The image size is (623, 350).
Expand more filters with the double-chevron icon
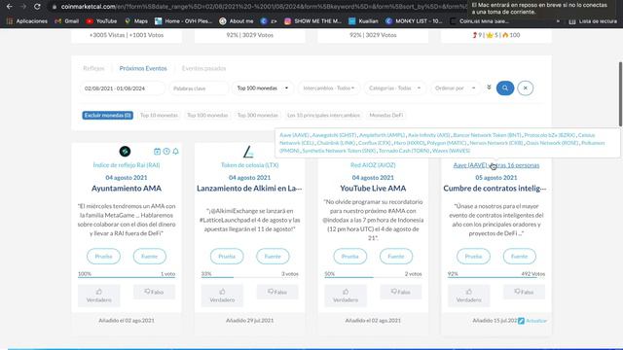489,87
